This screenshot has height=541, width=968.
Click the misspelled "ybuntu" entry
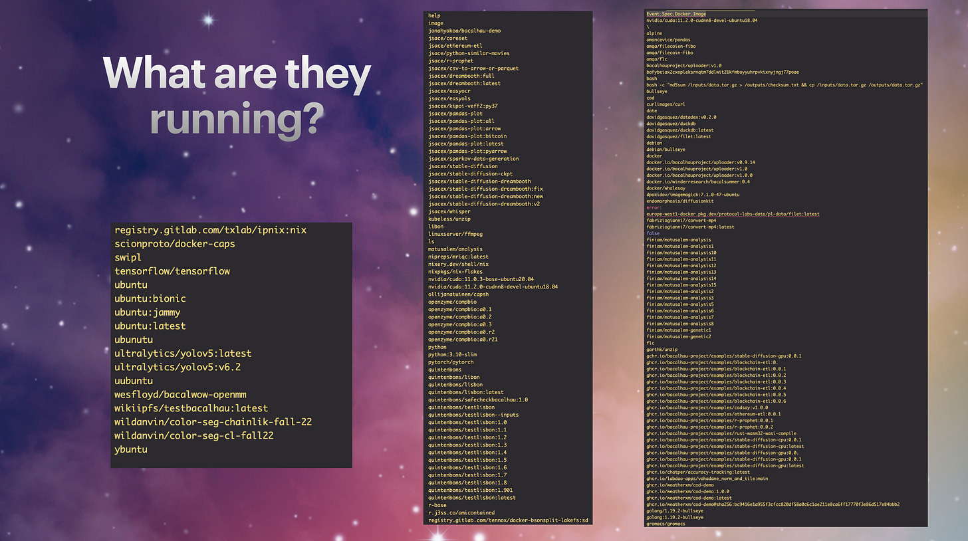131,449
